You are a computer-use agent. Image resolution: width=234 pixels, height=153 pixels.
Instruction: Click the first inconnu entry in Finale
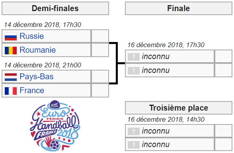[156, 57]
